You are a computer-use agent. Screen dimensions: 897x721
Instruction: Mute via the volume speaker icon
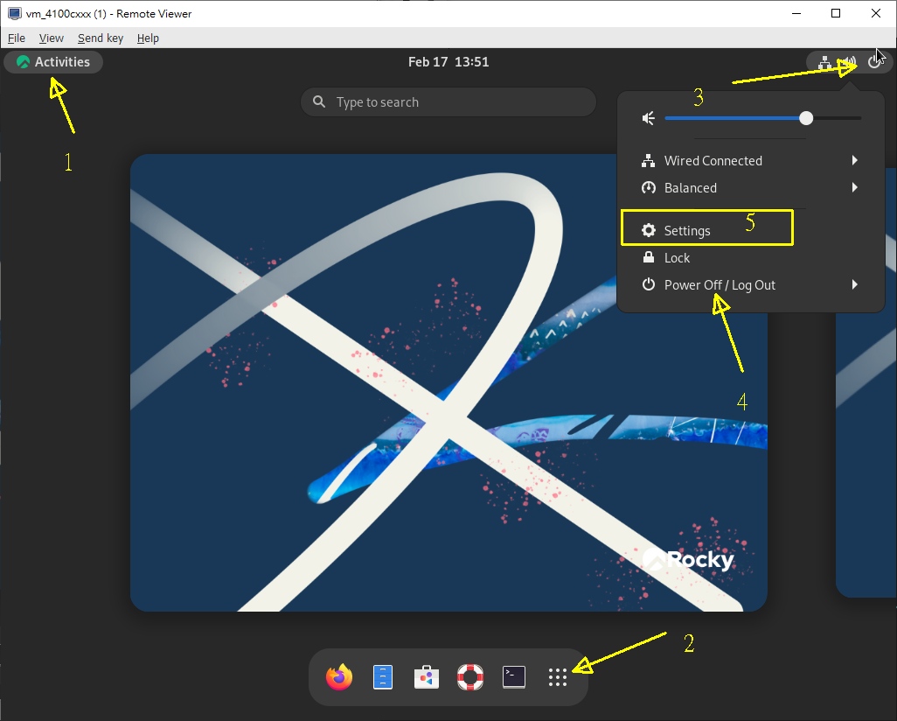coord(649,118)
